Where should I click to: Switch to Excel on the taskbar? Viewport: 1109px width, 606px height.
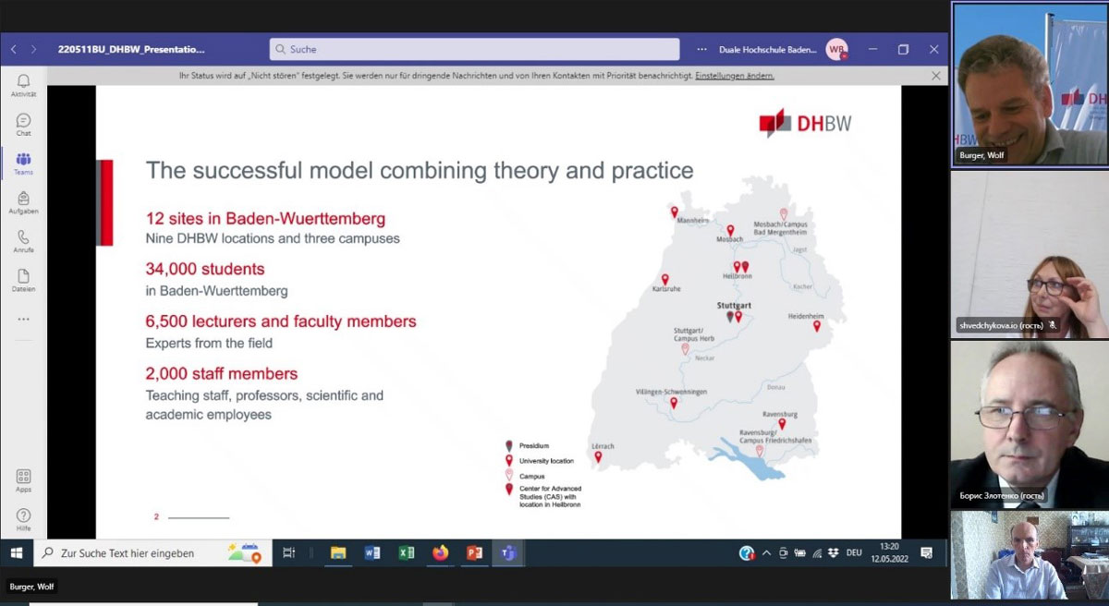point(407,553)
